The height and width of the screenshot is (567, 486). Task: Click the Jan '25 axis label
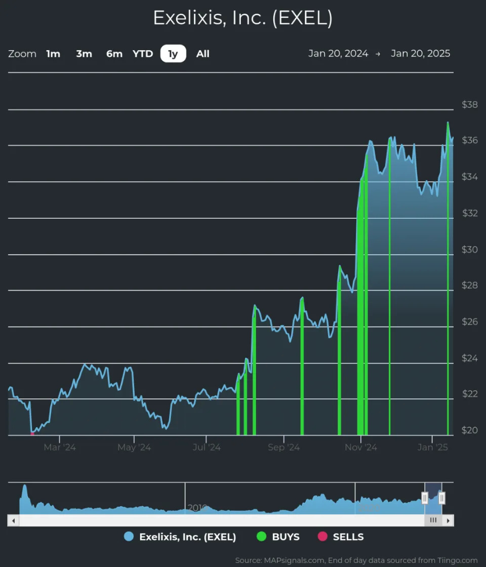click(x=432, y=448)
